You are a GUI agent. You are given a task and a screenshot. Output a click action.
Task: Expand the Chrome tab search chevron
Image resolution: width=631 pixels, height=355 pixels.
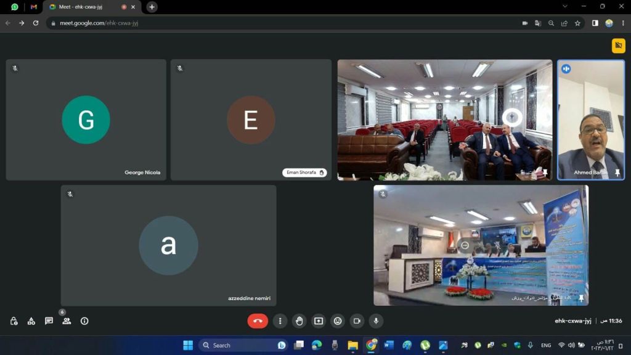point(566,7)
